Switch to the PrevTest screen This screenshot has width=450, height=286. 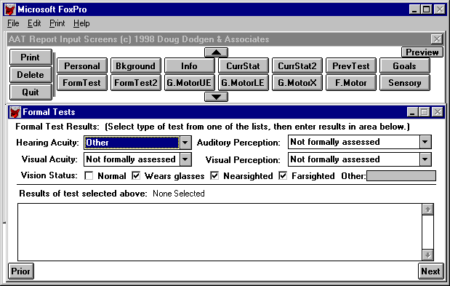351,65
